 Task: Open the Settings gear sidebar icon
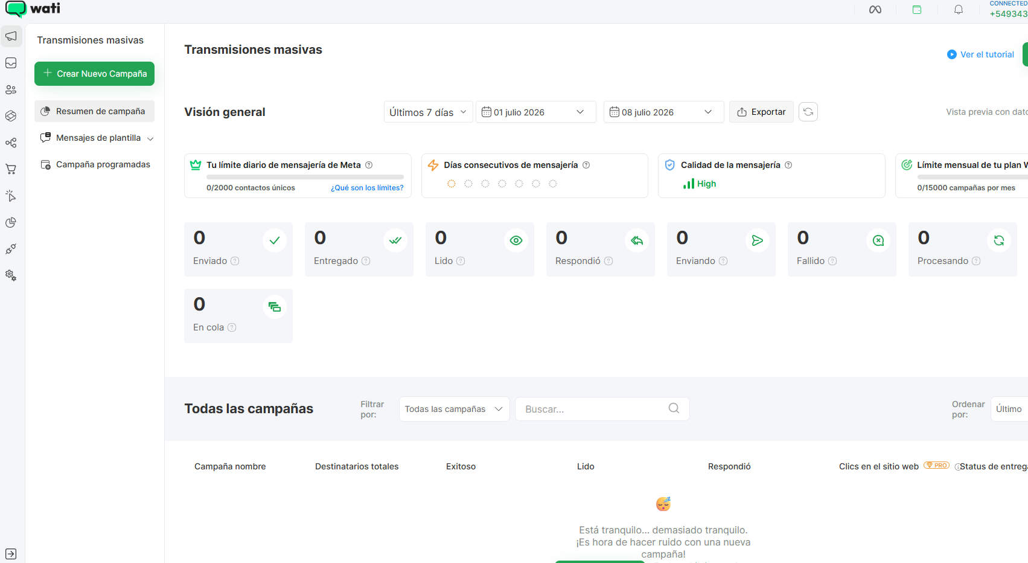click(11, 275)
